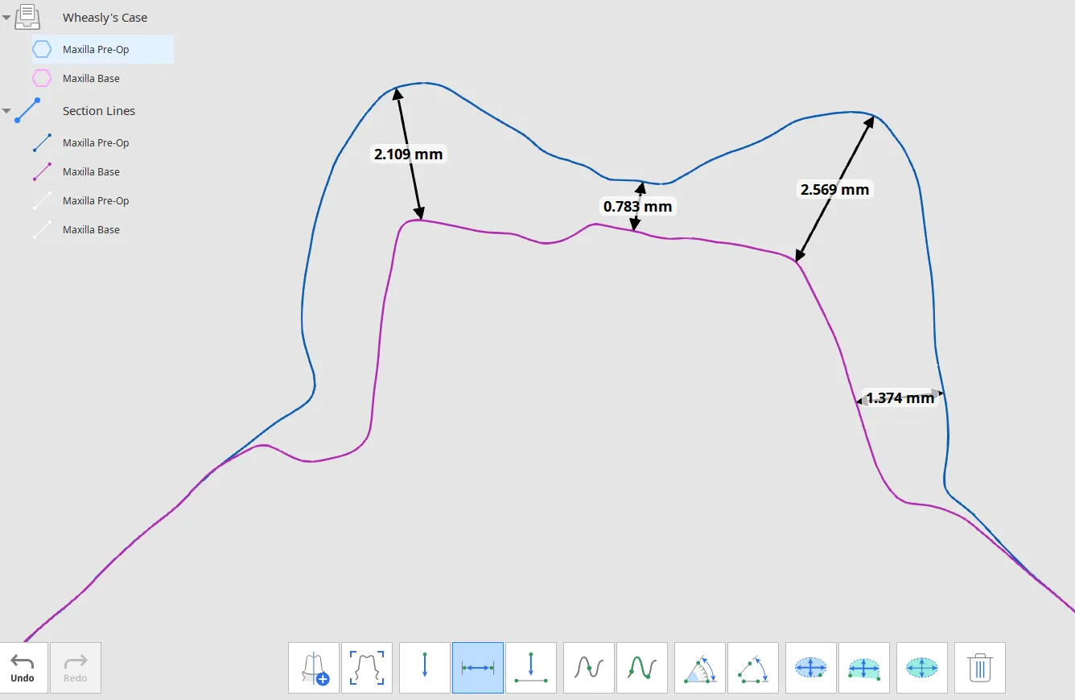The width and height of the screenshot is (1075, 700).
Task: Click the white section line Maxilla Pre-Op icon
Action: pyautogui.click(x=42, y=200)
